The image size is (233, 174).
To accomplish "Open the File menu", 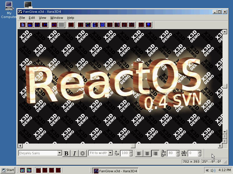I will [22, 18].
